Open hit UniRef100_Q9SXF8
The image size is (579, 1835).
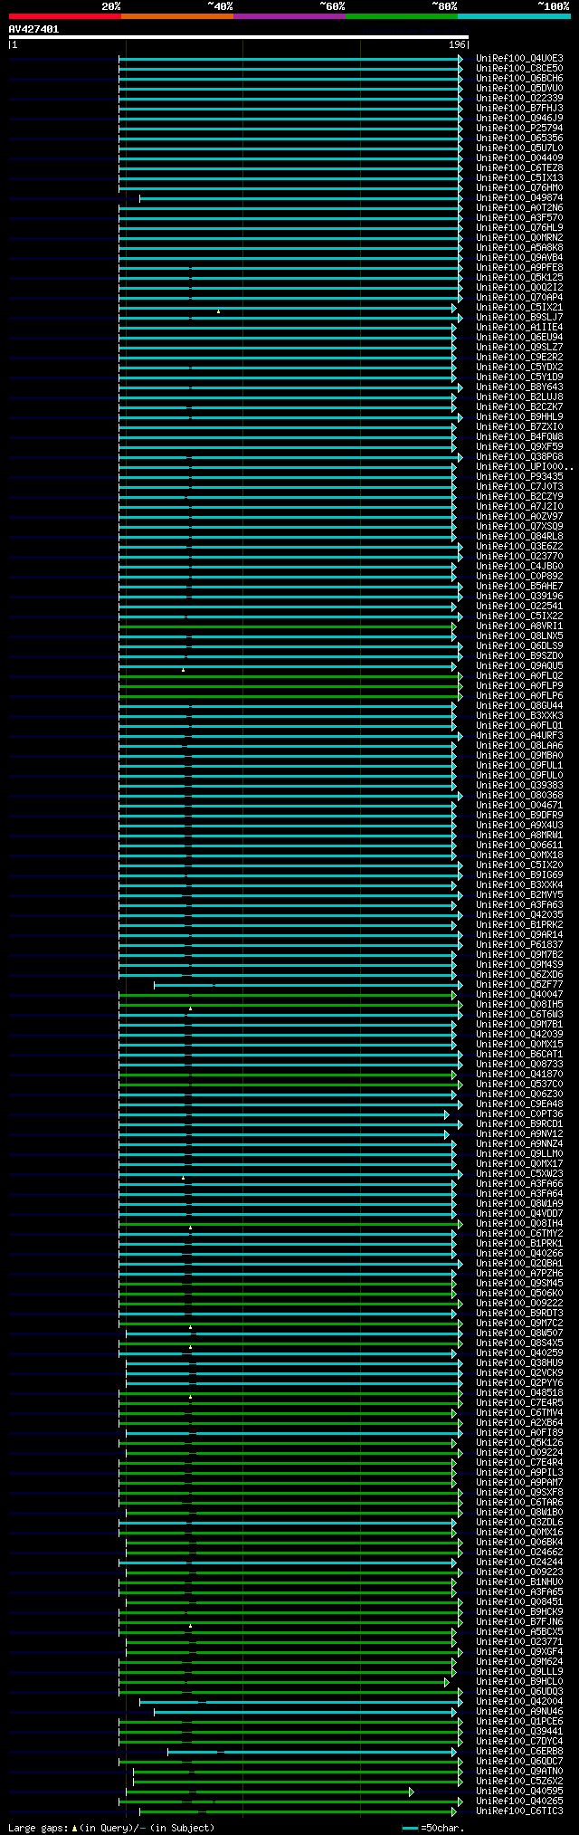519,1493
